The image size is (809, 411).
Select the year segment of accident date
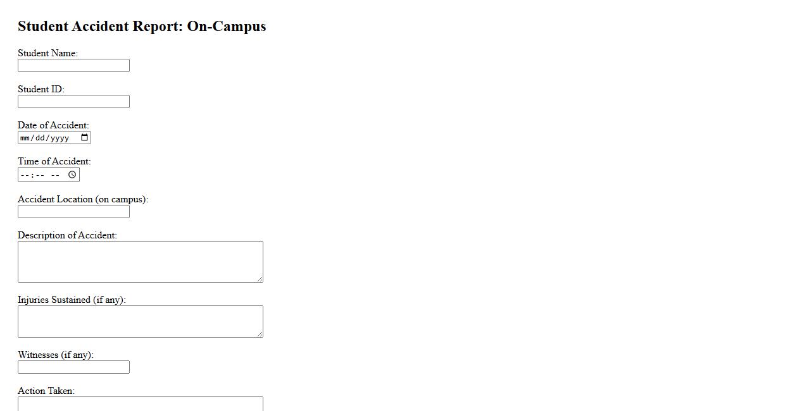[x=60, y=138]
